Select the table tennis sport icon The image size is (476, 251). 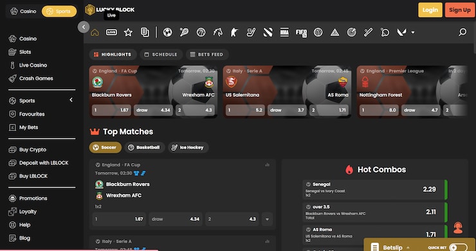coord(385,32)
